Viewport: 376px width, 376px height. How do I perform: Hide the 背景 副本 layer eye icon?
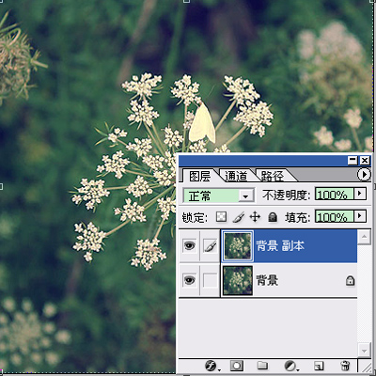pos(189,245)
